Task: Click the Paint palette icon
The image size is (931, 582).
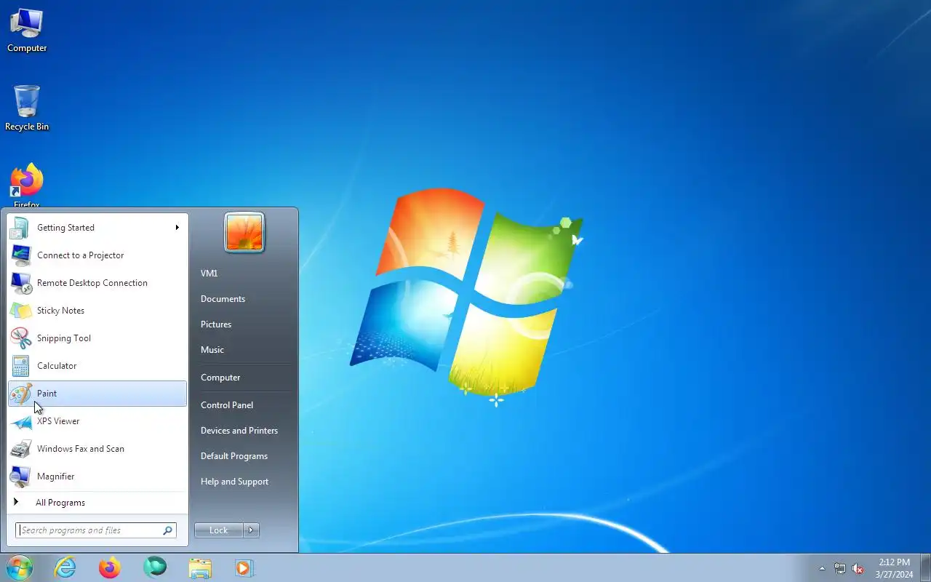Action: [20, 394]
